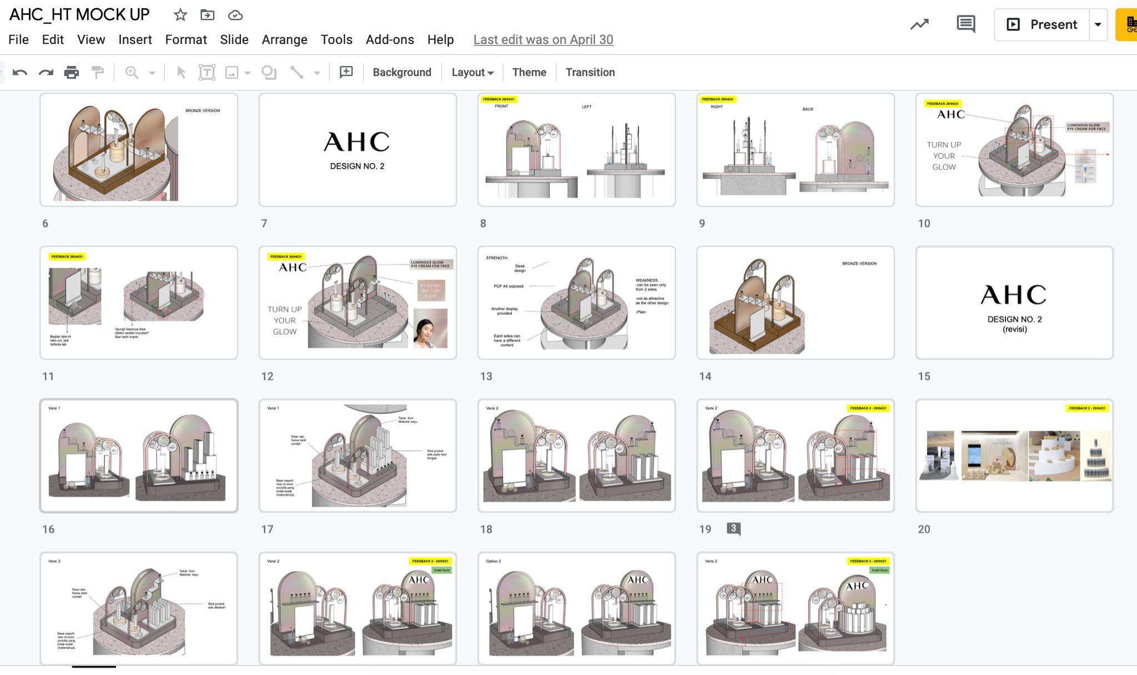Viewport: 1137px width, 675px height.
Task: Select the Option 2 slide thumbnail
Action: [576, 608]
